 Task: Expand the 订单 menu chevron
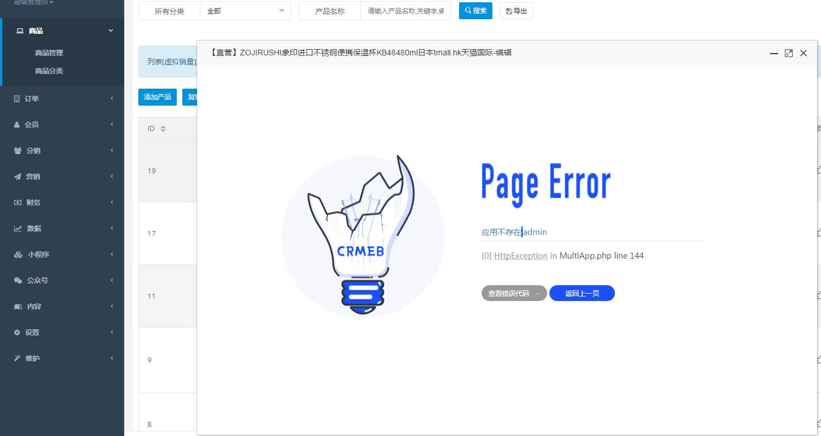point(112,98)
